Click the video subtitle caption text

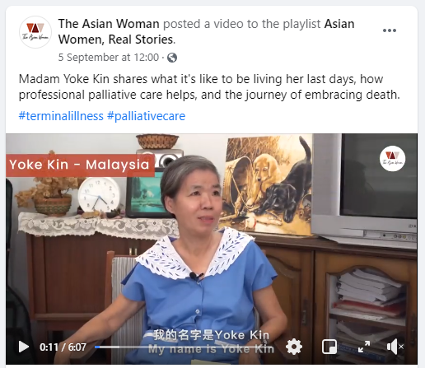click(x=211, y=342)
